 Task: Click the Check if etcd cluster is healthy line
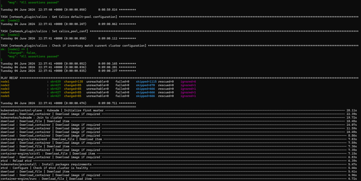click(x=45, y=168)
